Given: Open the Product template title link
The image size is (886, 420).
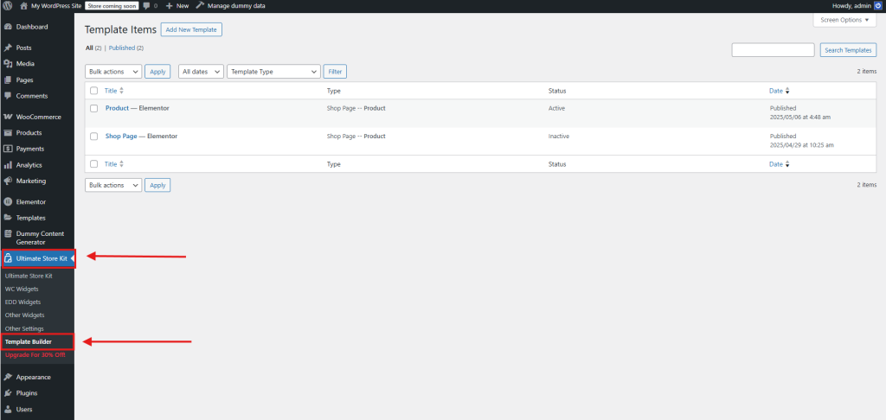Looking at the screenshot, I should coord(117,108).
